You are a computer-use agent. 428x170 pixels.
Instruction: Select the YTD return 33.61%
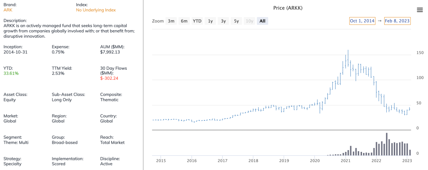click(x=11, y=73)
